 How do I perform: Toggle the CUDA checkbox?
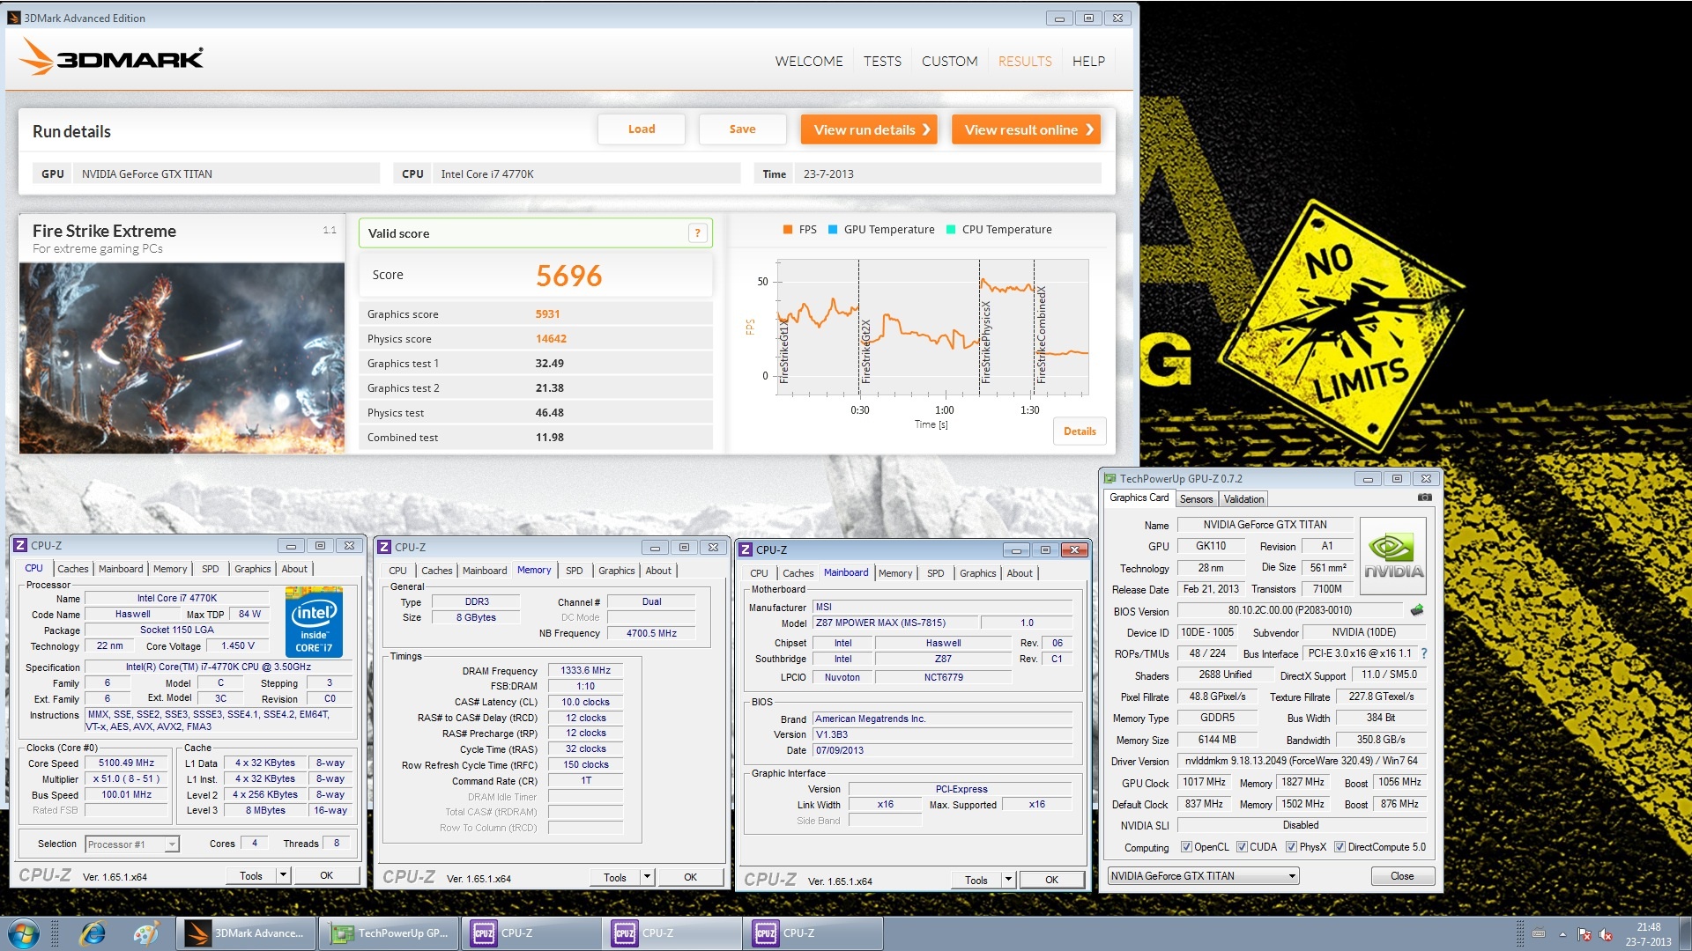(x=1242, y=847)
